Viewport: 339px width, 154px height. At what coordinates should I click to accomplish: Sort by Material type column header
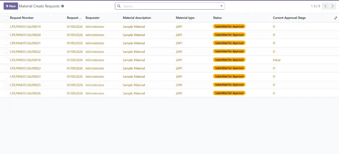click(185, 18)
